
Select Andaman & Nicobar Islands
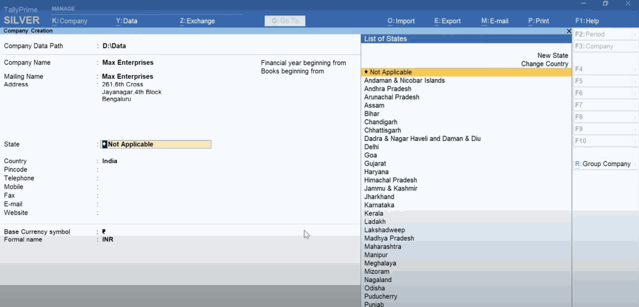point(404,80)
